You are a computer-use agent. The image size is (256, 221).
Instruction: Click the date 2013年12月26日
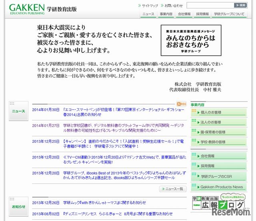tap(46, 203)
